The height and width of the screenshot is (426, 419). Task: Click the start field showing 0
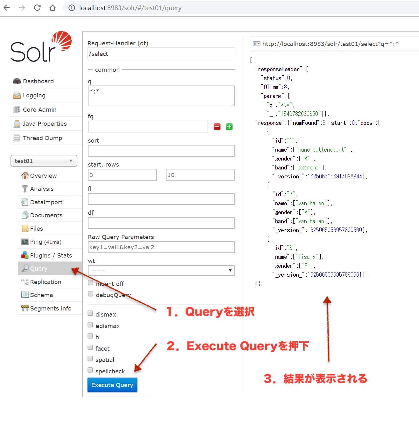[x=123, y=175]
